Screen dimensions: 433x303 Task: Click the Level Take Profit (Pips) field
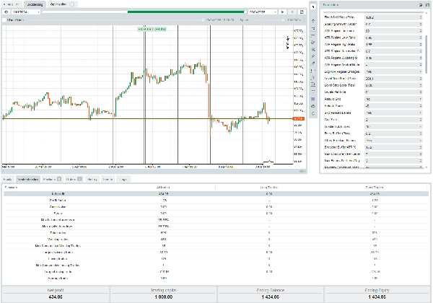point(392,79)
